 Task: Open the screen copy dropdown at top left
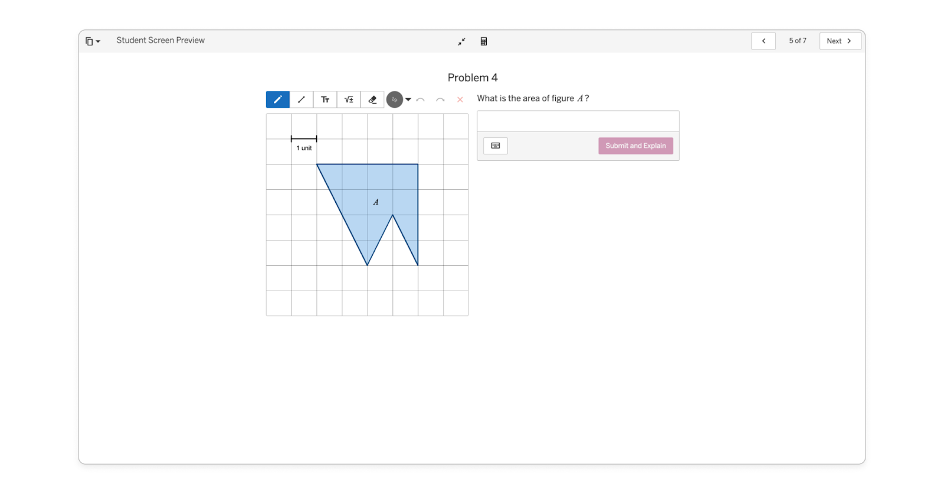tap(92, 41)
